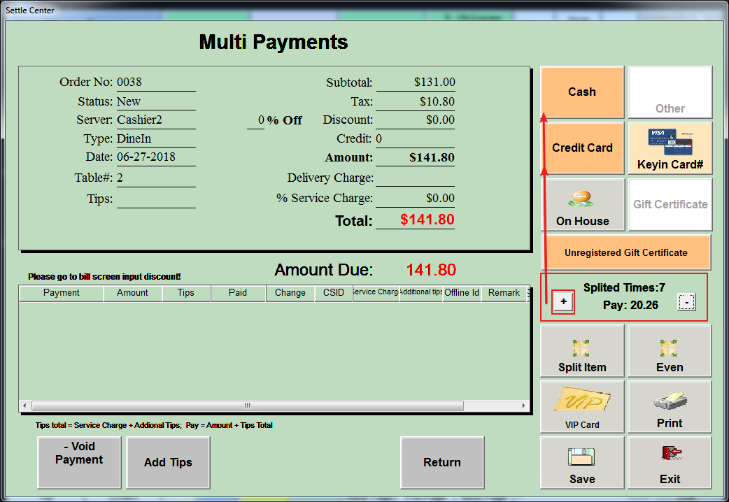The width and height of the screenshot is (729, 502).
Task: Choose Credit Card payment
Action: pyautogui.click(x=582, y=148)
